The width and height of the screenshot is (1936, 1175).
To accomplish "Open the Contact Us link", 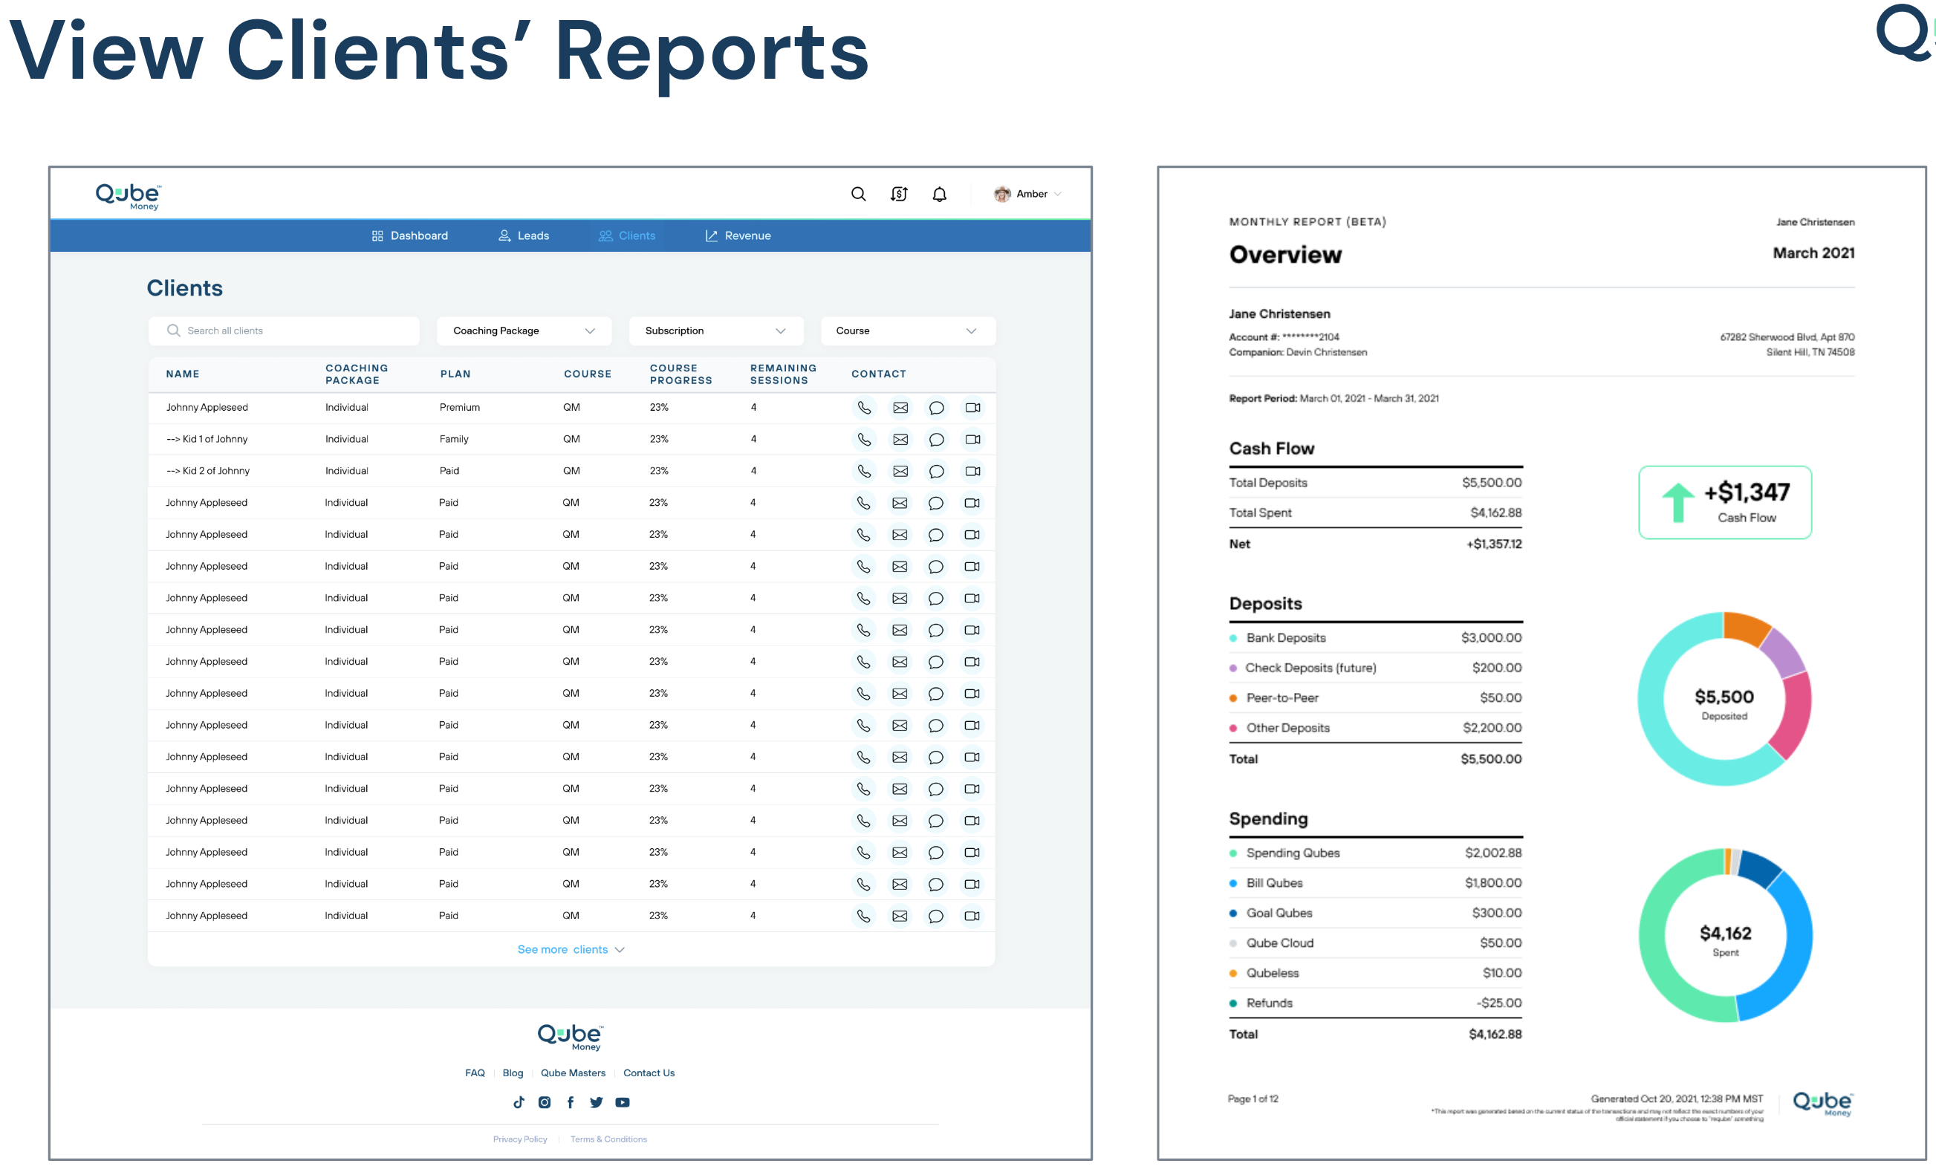I will pyautogui.click(x=649, y=1073).
